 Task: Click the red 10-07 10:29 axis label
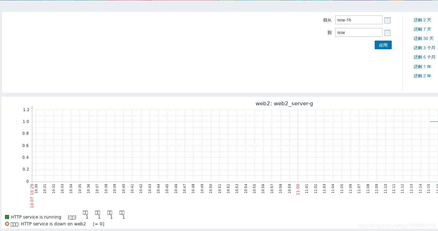pyautogui.click(x=32, y=196)
